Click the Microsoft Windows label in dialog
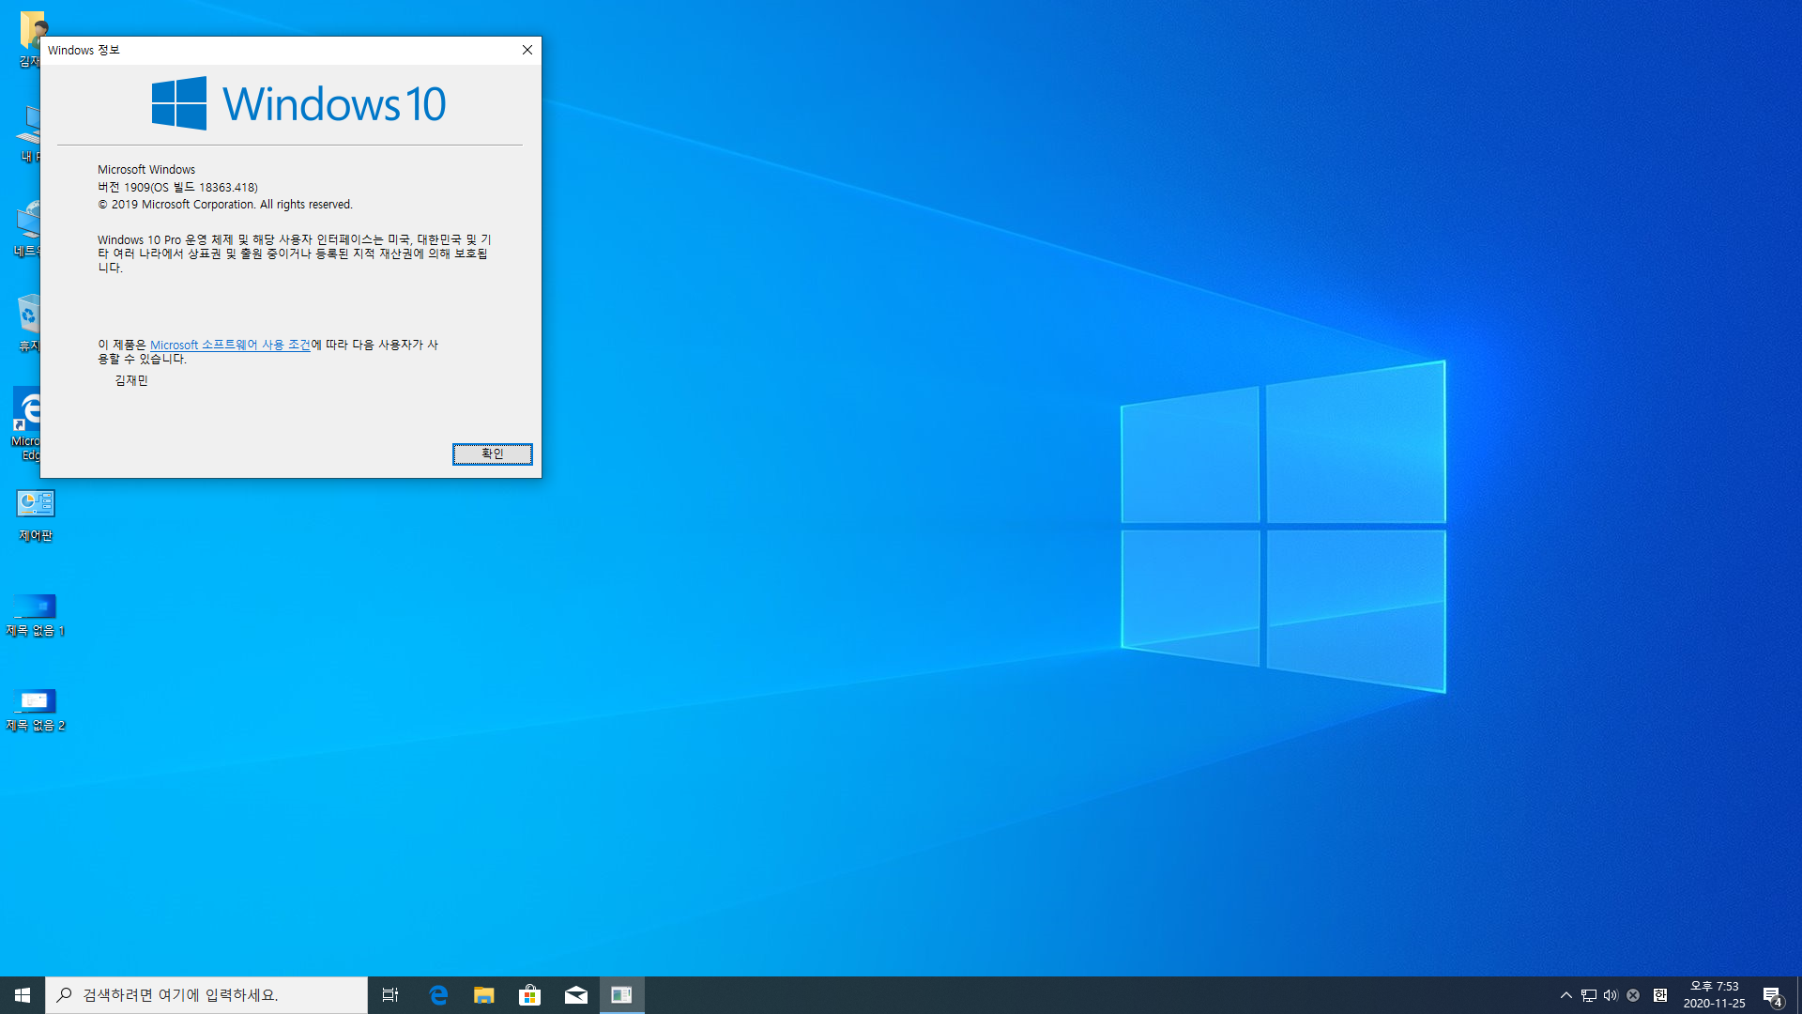1802x1014 pixels. coord(146,170)
